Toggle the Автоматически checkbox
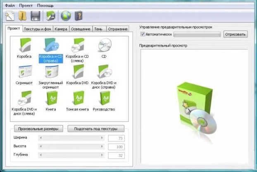The image size is (257, 172). point(143,34)
